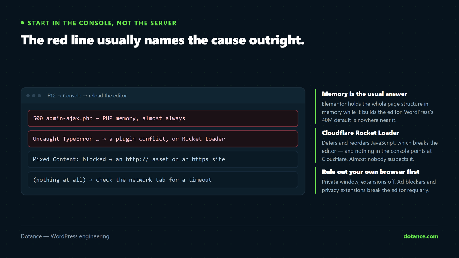Click the 'Mixed Content: blocked' console line
459x258 pixels.
(x=163, y=159)
